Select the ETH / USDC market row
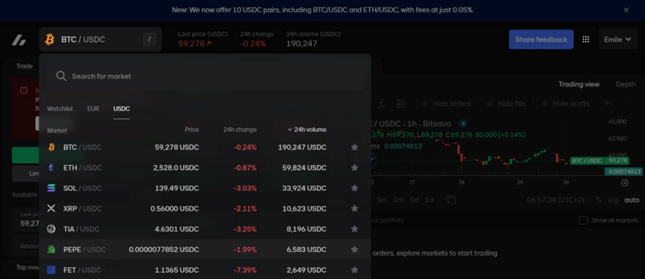Screen dimensions: 645x279 click(x=205, y=168)
